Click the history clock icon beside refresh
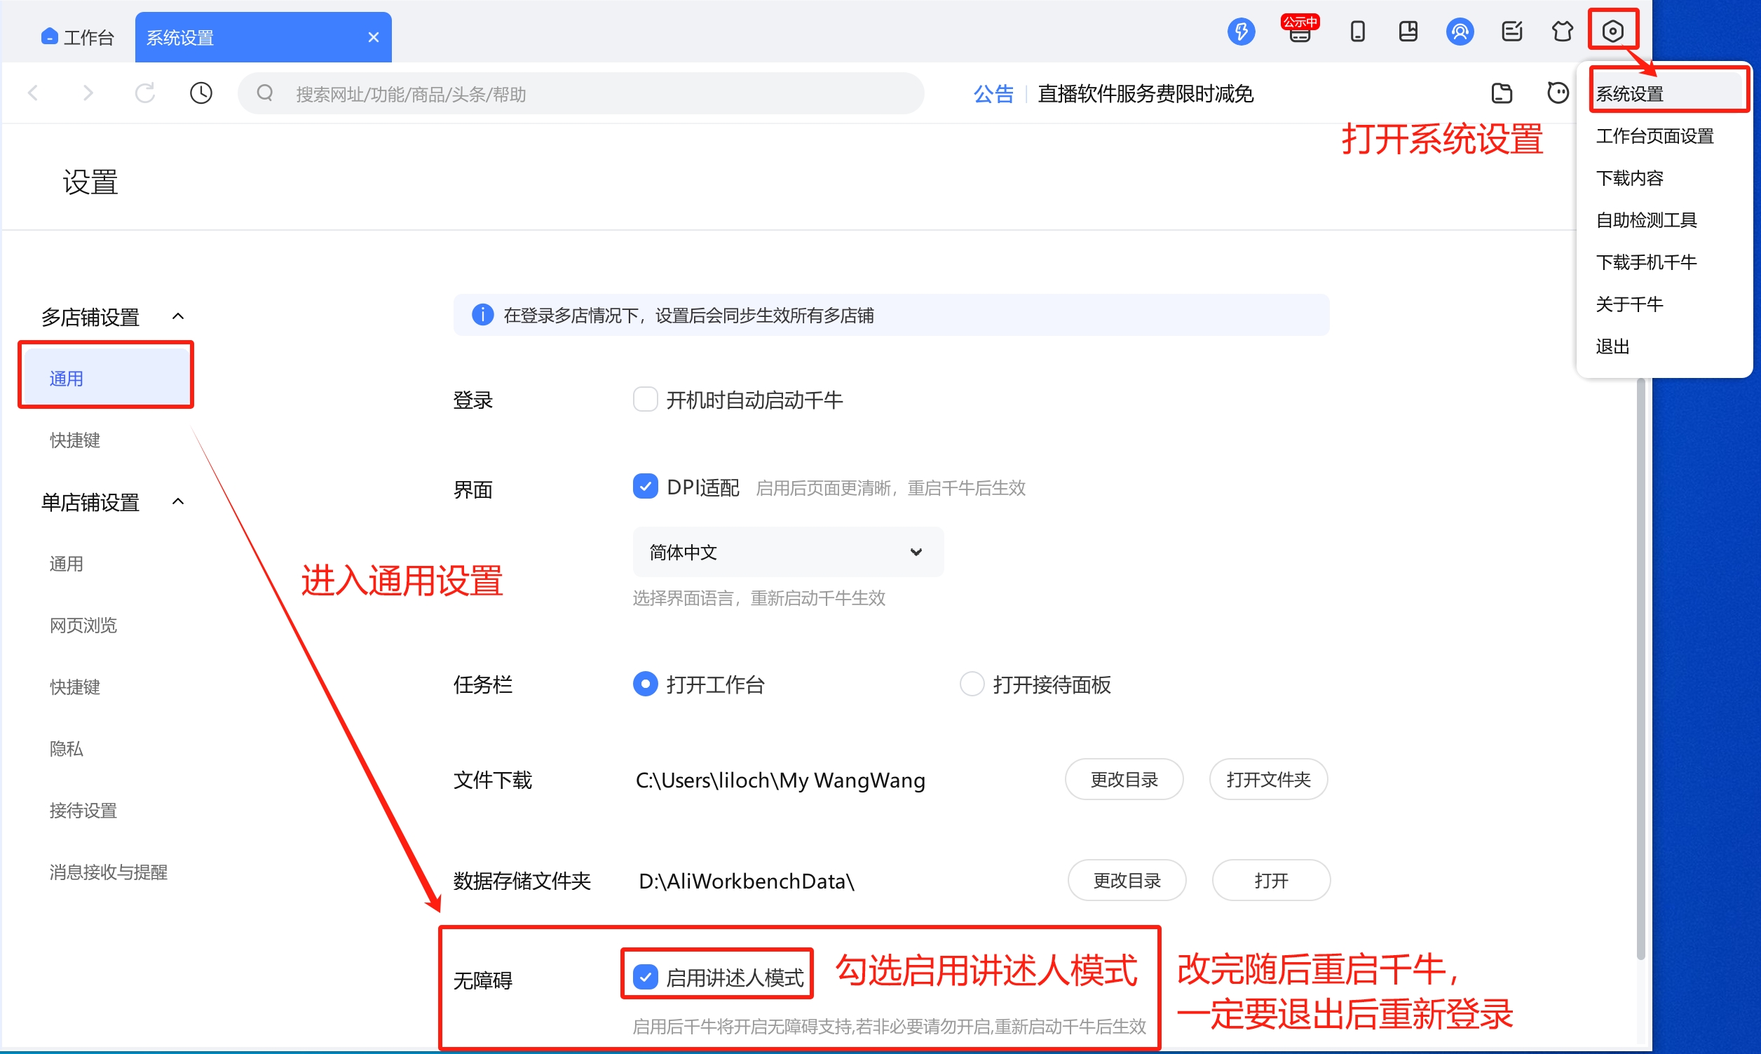 201,93
